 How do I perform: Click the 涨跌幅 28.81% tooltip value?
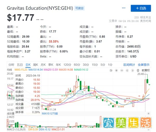coord(35,100)
